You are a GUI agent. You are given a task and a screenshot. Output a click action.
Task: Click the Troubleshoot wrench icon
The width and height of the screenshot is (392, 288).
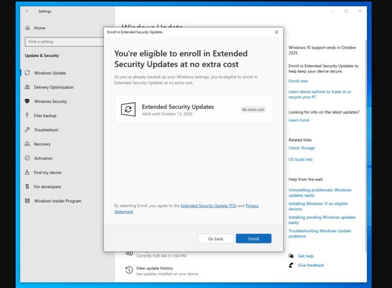(x=27, y=130)
